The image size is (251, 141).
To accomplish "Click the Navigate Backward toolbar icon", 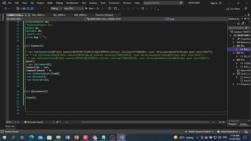I will [x=6, y=9].
